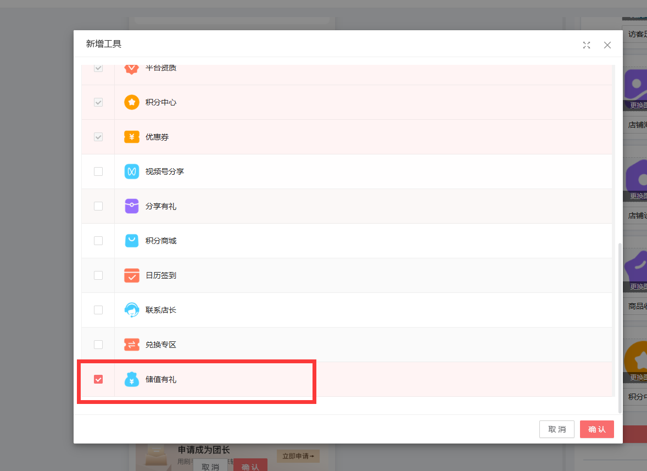This screenshot has width=647, height=471.
Task: Click the 积分商城 shopping bag icon
Action: (132, 241)
